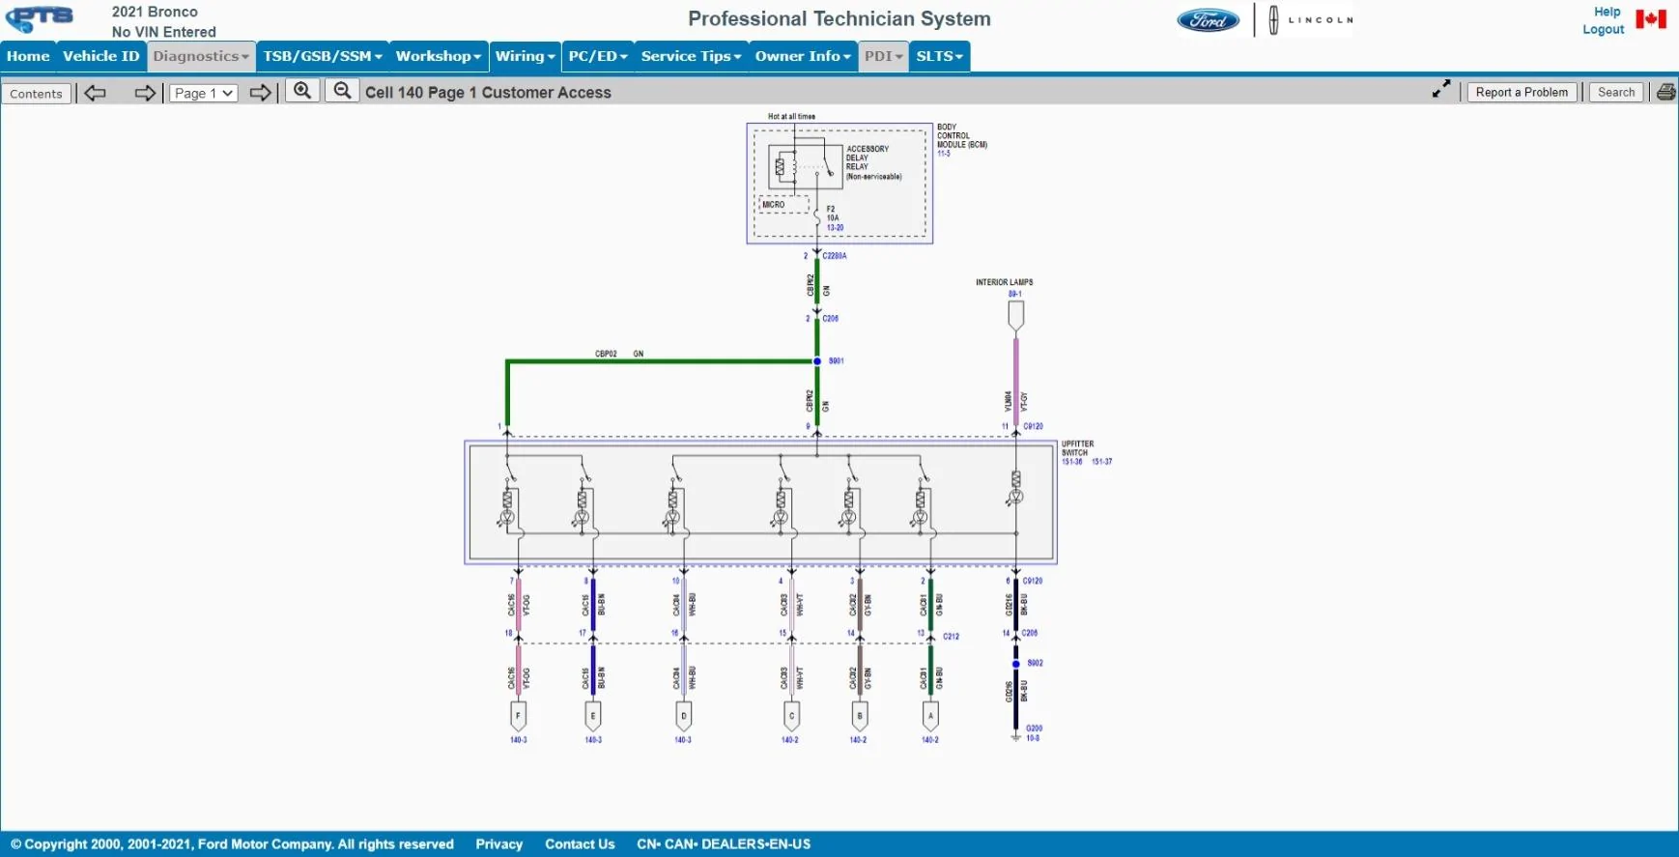Viewport: 1679px width, 857px height.
Task: Zoom in on the wiring diagram
Action: [x=302, y=92]
